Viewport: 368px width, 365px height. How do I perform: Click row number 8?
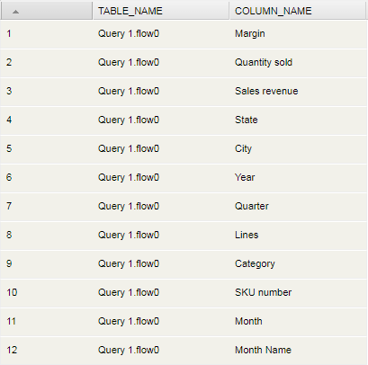[9, 235]
